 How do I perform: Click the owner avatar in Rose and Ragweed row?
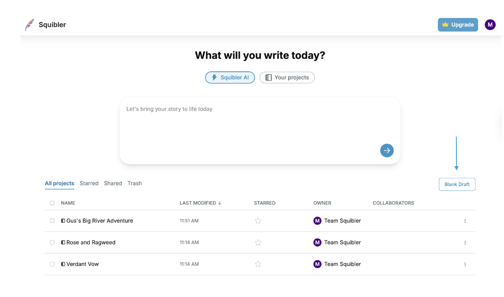[317, 242]
